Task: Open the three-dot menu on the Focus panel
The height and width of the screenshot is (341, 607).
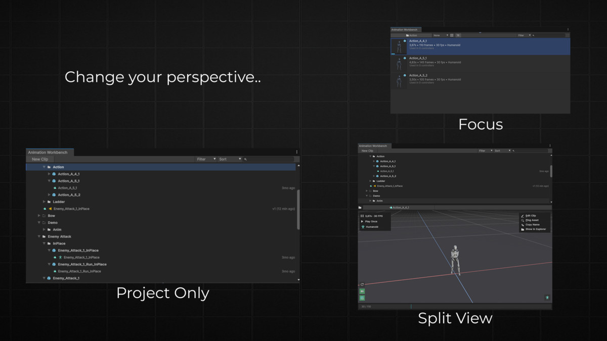Action: tap(568, 29)
